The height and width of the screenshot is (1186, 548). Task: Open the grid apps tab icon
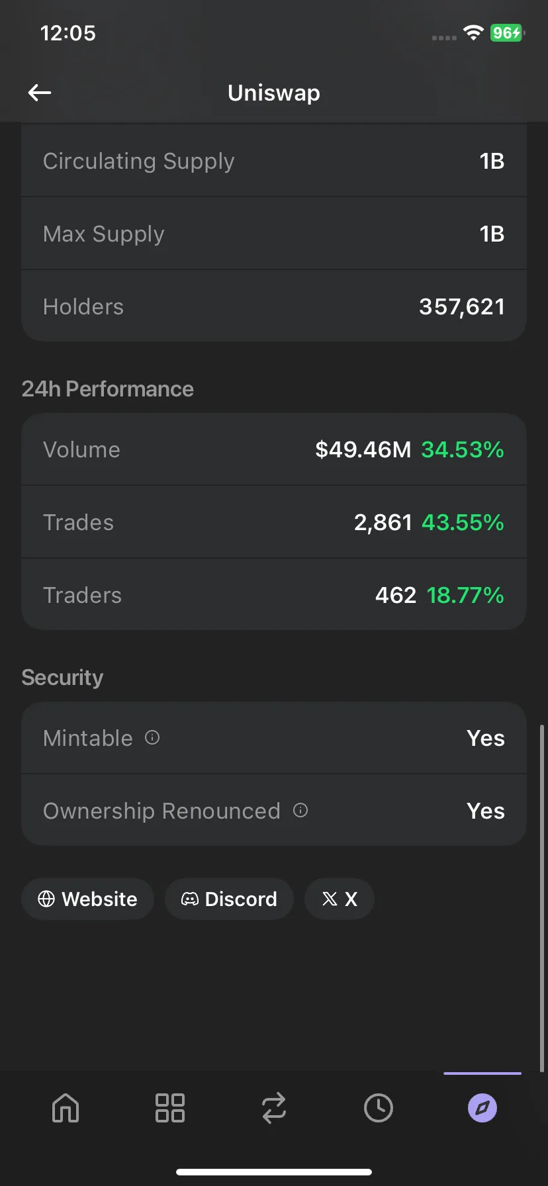(169, 1107)
